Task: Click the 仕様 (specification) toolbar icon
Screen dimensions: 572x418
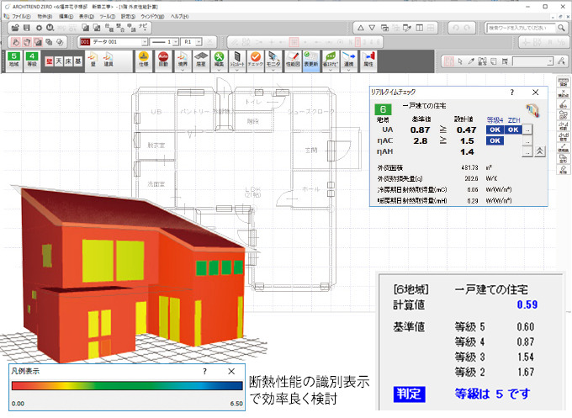Action: tap(143, 61)
